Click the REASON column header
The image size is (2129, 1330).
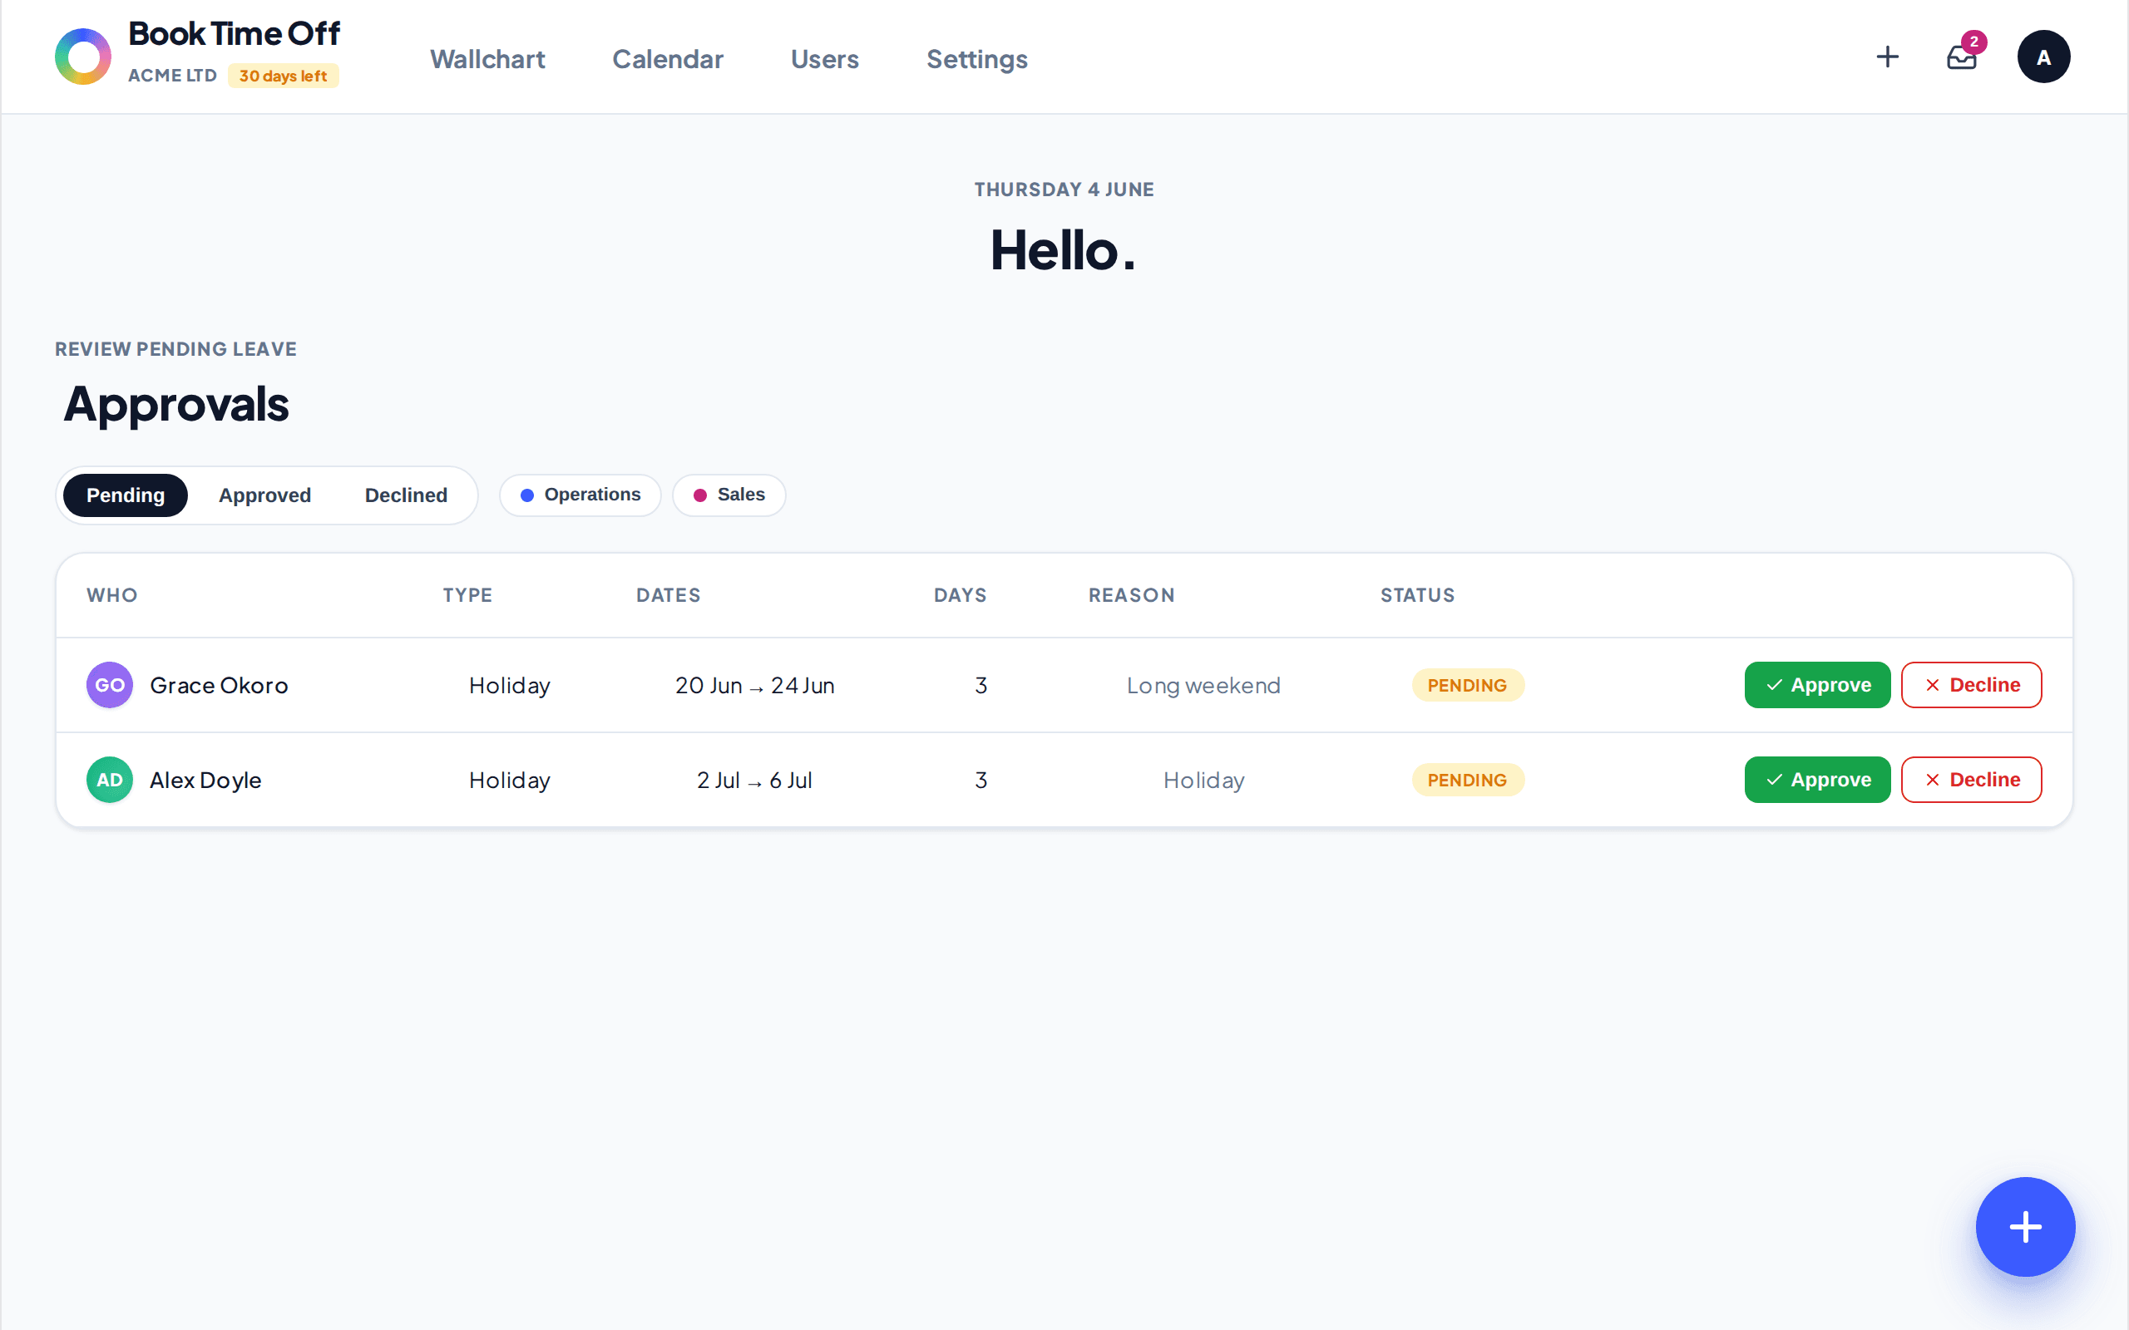click(1131, 595)
